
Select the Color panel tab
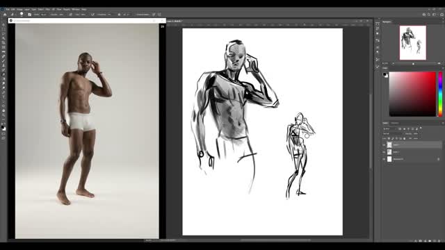tap(385, 68)
